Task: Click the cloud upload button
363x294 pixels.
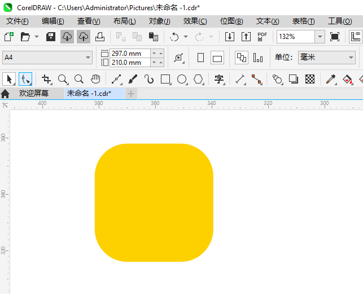Action: [x=84, y=37]
